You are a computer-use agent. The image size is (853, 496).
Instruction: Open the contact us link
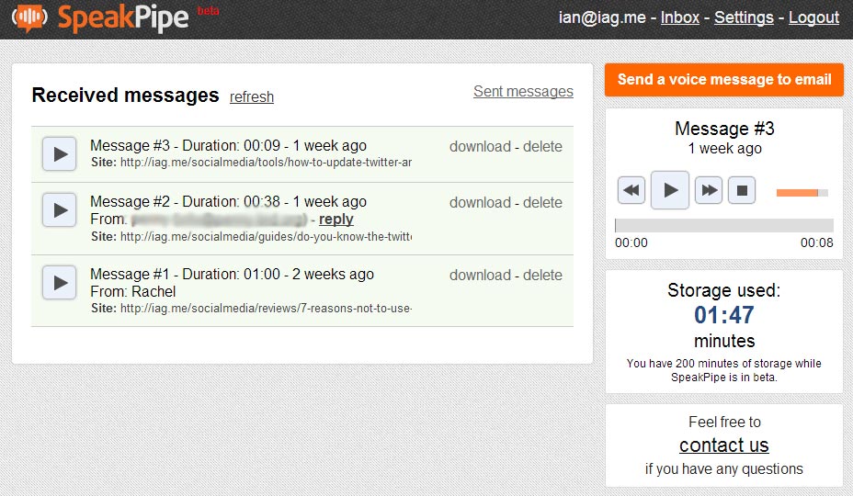724,445
